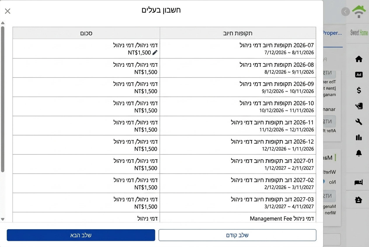Screen dimensions: 369x247
Task: Select the 2026-09 billing period cell
Action: (238, 87)
